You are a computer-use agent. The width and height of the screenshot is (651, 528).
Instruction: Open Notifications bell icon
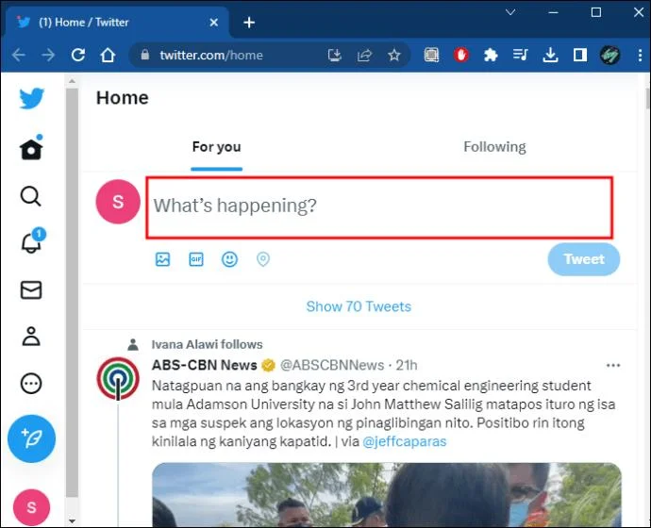(x=33, y=241)
